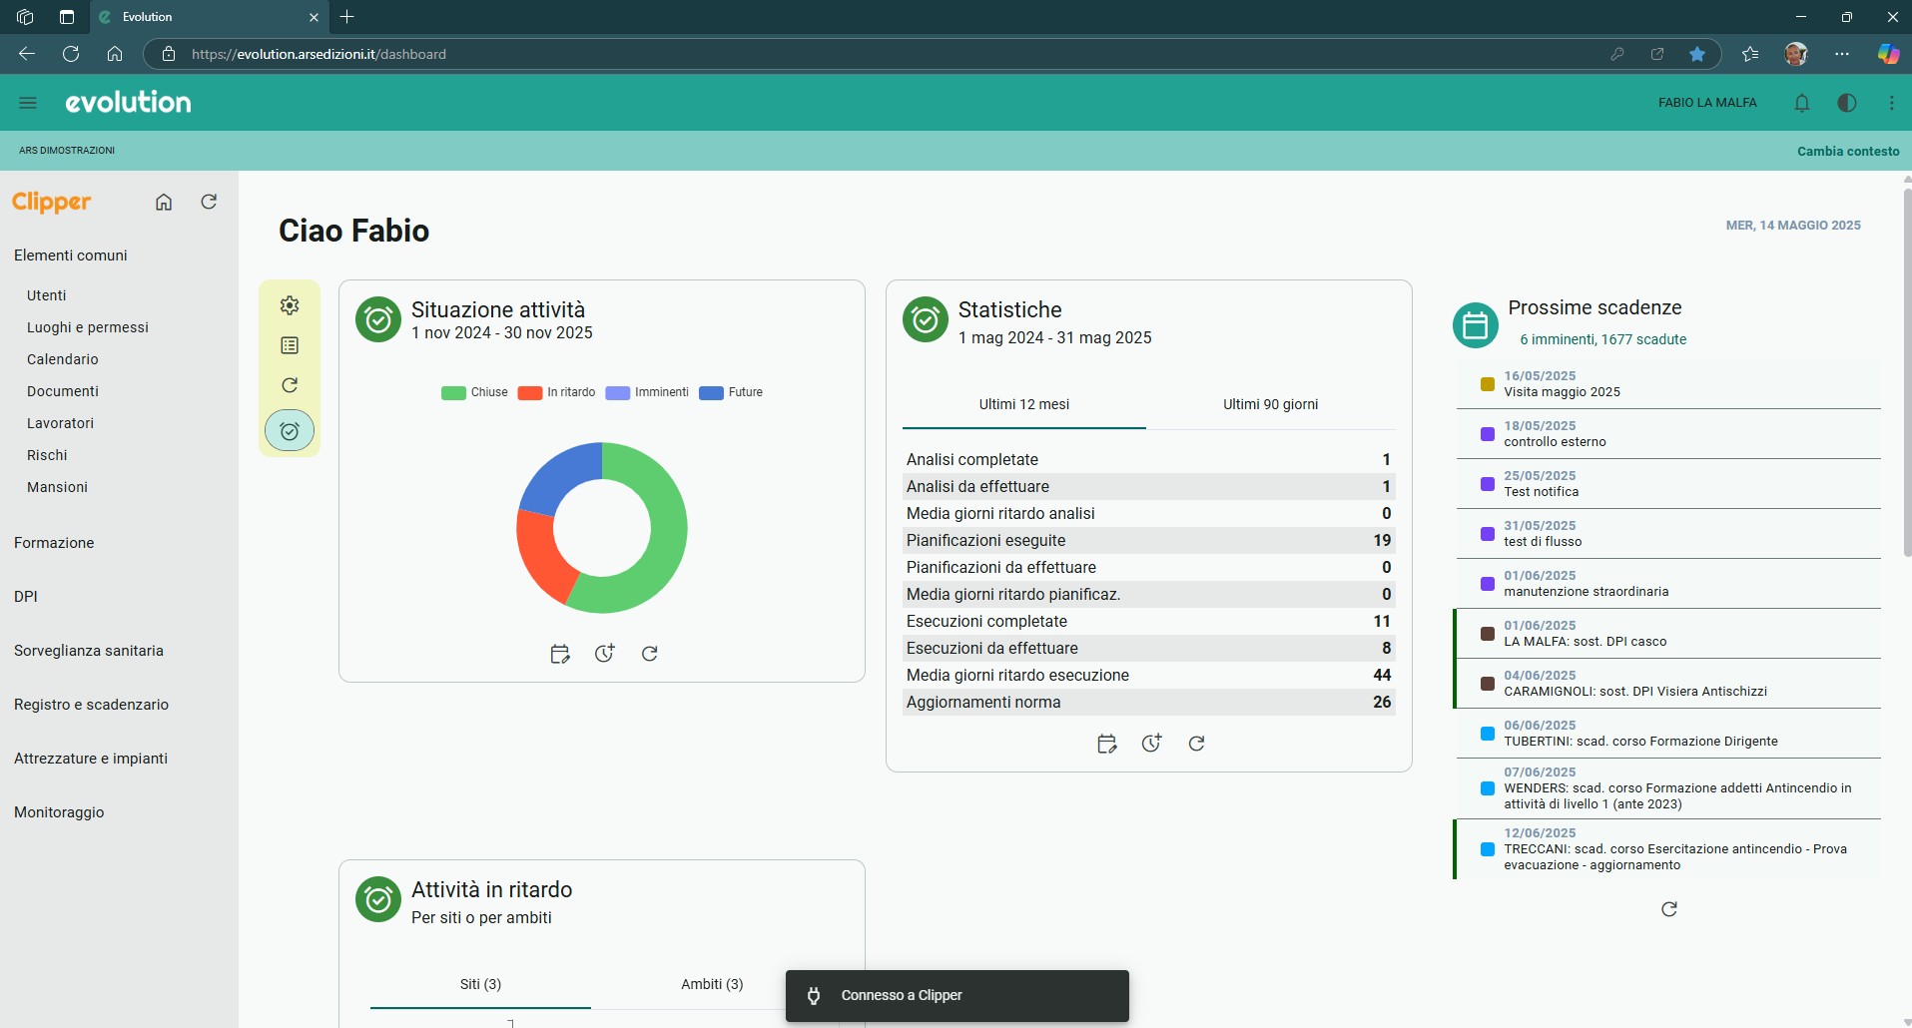Select the highlighted alarm-check widget icon
Viewport: 1912px width, 1028px height.
[x=290, y=431]
